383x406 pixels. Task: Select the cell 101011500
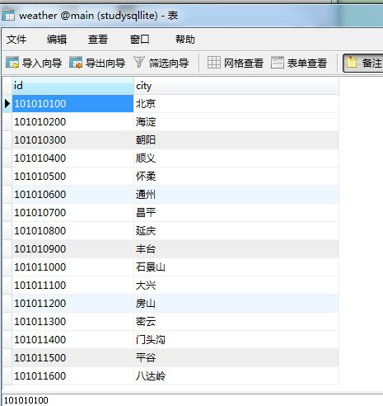click(x=72, y=358)
